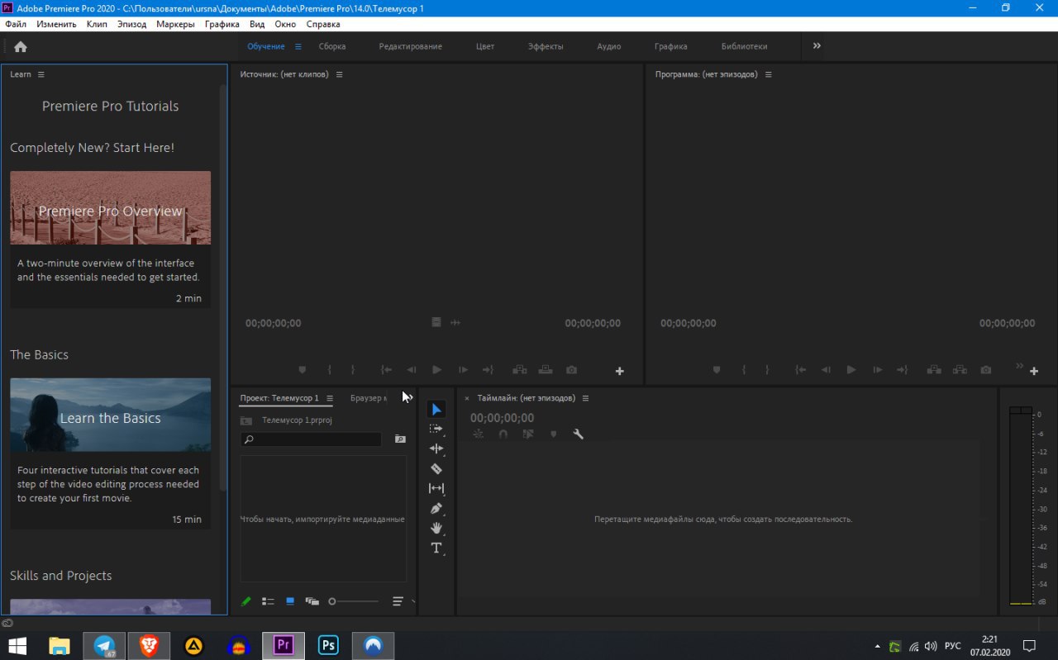Step back one frame in Program
This screenshot has height=660, width=1058.
(826, 370)
